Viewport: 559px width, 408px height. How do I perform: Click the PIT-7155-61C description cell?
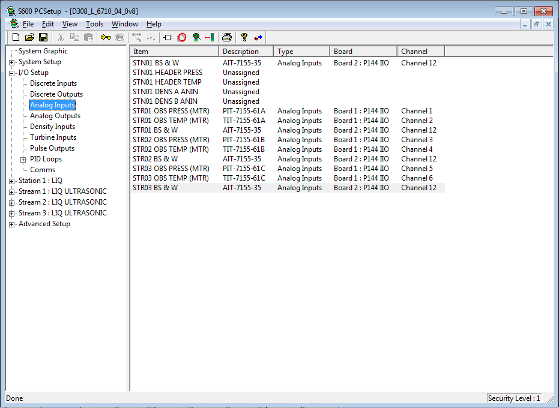(244, 169)
